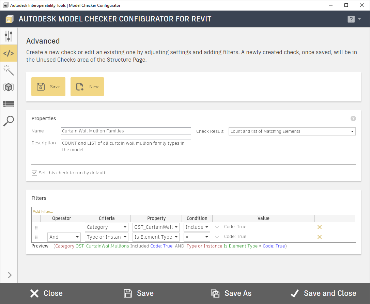Image resolution: width=370 pixels, height=304 pixels.
Task: Open the equals condition dropdown
Action: 197,237
